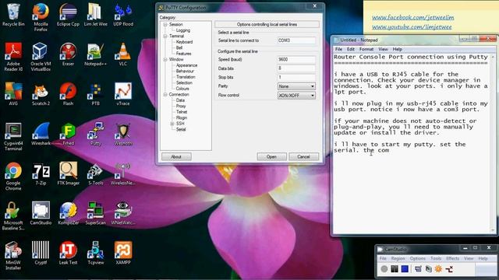Select the Putty desktop shortcut
The height and width of the screenshot is (280, 499).
point(95,134)
